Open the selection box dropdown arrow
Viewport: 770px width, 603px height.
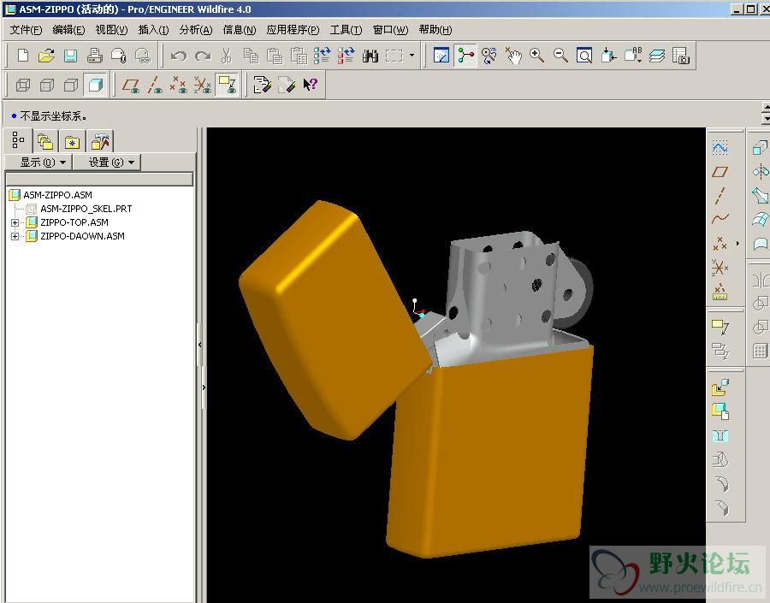pyautogui.click(x=412, y=56)
